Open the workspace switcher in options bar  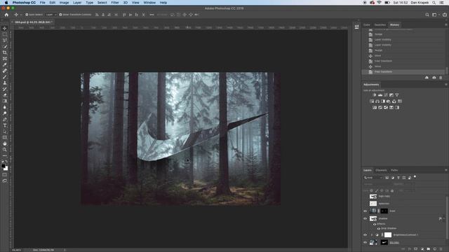(435, 15)
